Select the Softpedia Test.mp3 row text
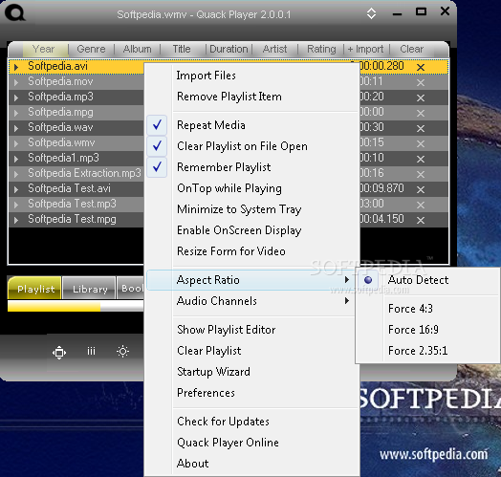The height and width of the screenshot is (477, 501). (x=73, y=205)
